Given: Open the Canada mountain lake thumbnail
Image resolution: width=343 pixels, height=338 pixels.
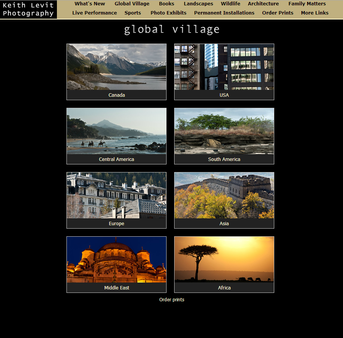Looking at the screenshot, I should (116, 67).
